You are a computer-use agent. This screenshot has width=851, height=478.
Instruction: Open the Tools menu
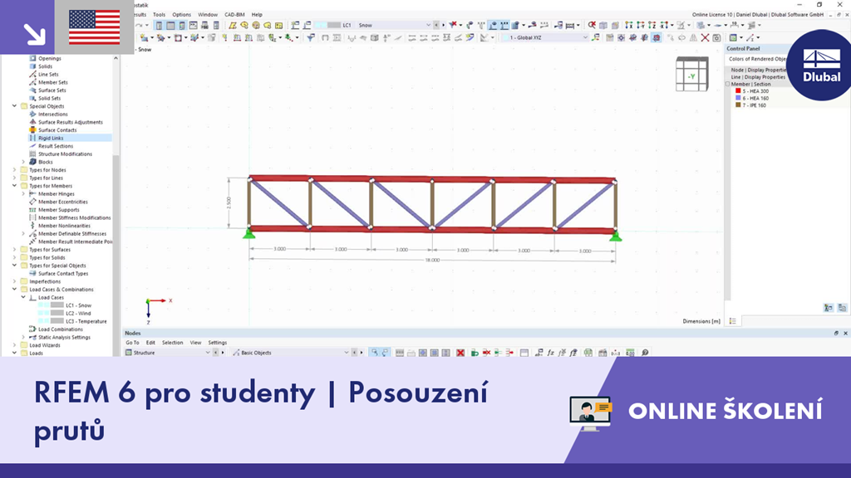coord(159,15)
